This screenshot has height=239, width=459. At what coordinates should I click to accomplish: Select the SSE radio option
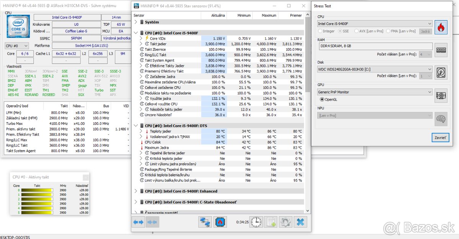(339, 31)
